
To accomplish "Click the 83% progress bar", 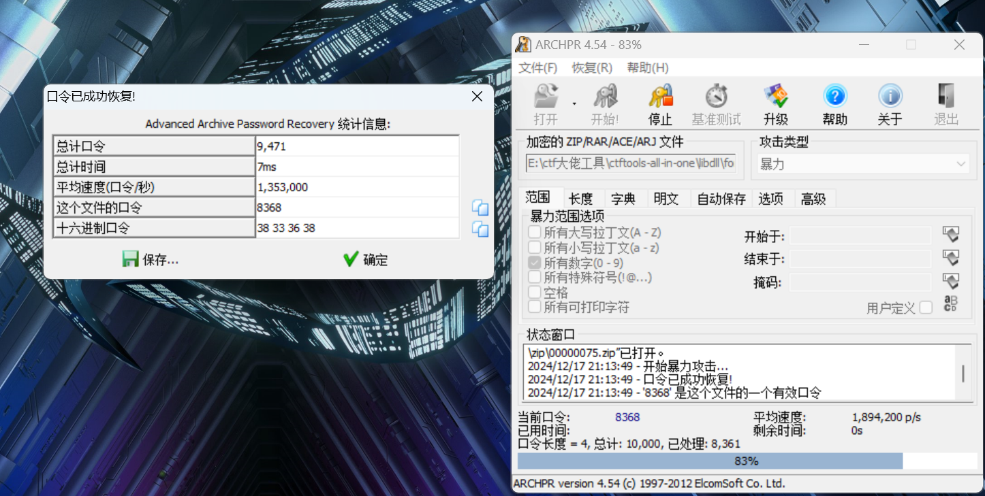I will point(746,461).
